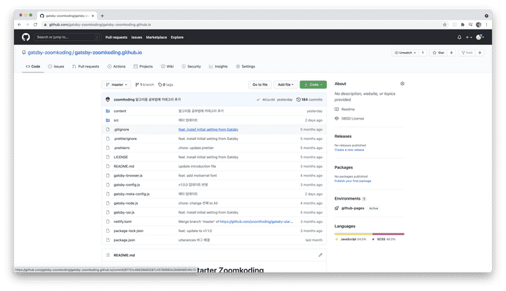
Task: Switch to repository Pull requests tab
Action: (86, 67)
